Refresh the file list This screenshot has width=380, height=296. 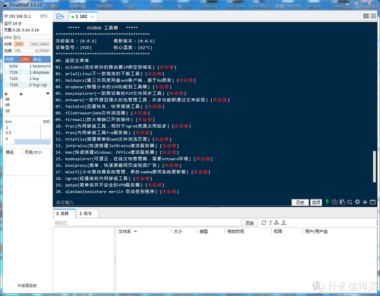coord(264,222)
